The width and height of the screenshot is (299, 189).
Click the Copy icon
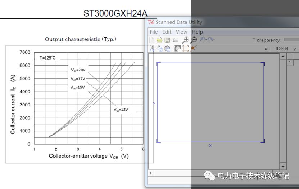click(x=159, y=48)
